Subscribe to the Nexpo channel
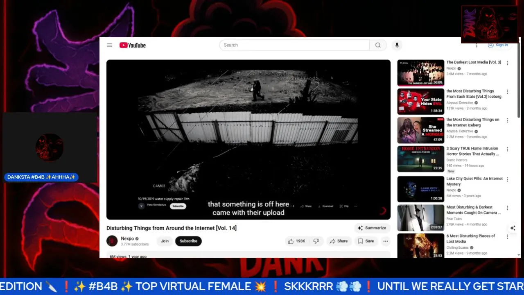 tap(188, 241)
